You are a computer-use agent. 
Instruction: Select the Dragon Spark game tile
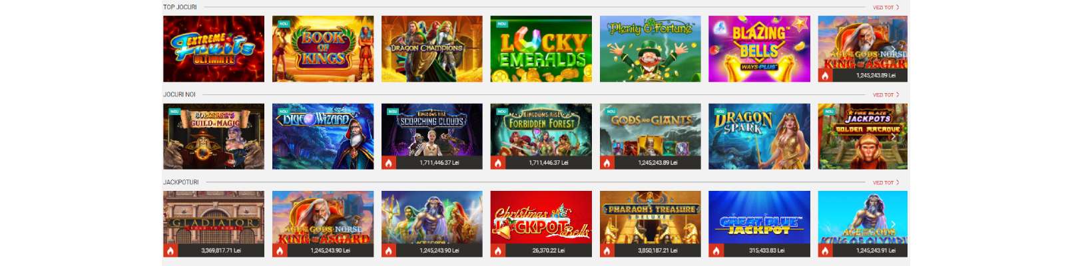coord(760,136)
